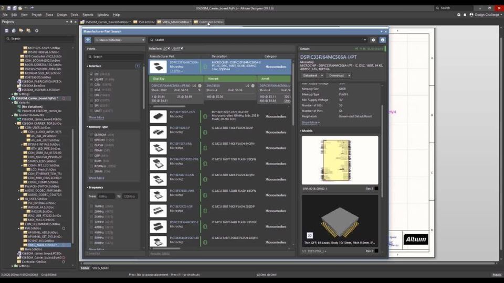Click Show More in Details parameters

(310, 123)
